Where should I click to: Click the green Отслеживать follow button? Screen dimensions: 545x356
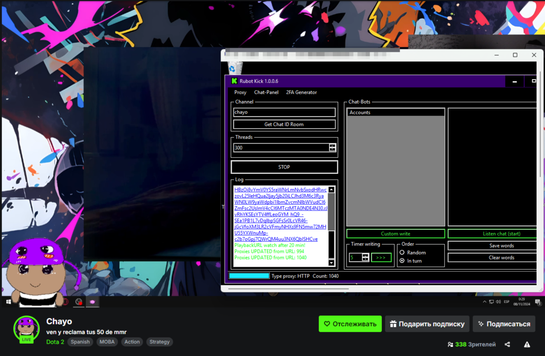(350, 324)
